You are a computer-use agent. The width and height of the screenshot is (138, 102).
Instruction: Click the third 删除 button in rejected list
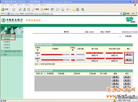[115, 84]
